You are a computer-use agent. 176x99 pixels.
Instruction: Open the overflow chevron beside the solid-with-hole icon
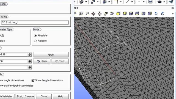click(86, 2)
